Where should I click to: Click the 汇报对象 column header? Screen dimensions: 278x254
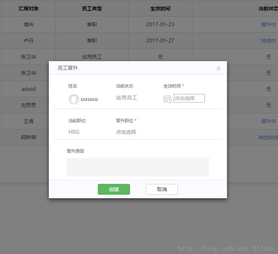[x=29, y=8]
